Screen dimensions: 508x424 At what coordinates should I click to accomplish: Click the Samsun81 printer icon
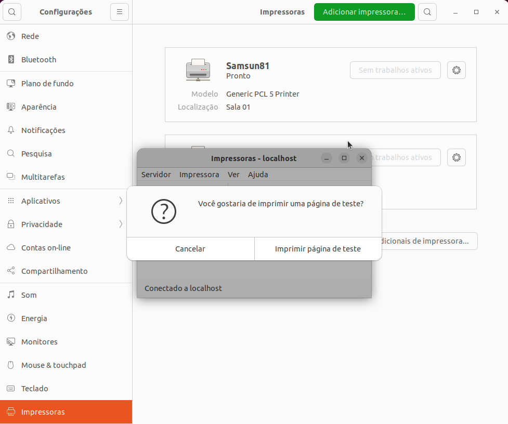click(198, 70)
